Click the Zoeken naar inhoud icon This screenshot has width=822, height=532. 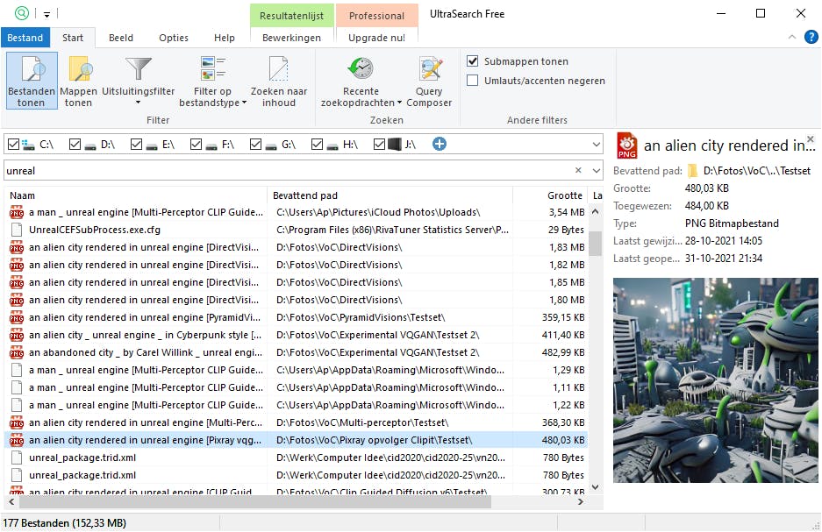[278, 70]
